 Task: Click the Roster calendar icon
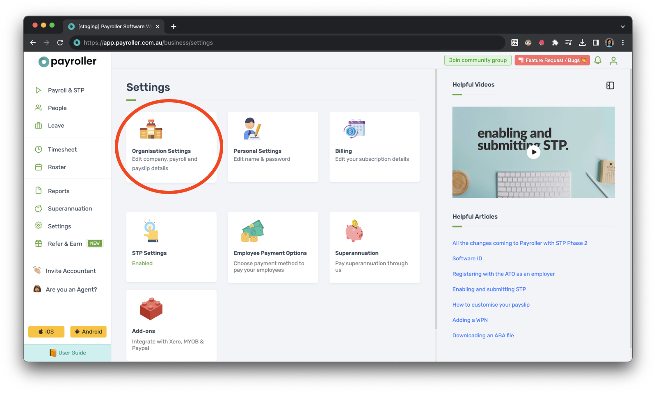point(39,167)
